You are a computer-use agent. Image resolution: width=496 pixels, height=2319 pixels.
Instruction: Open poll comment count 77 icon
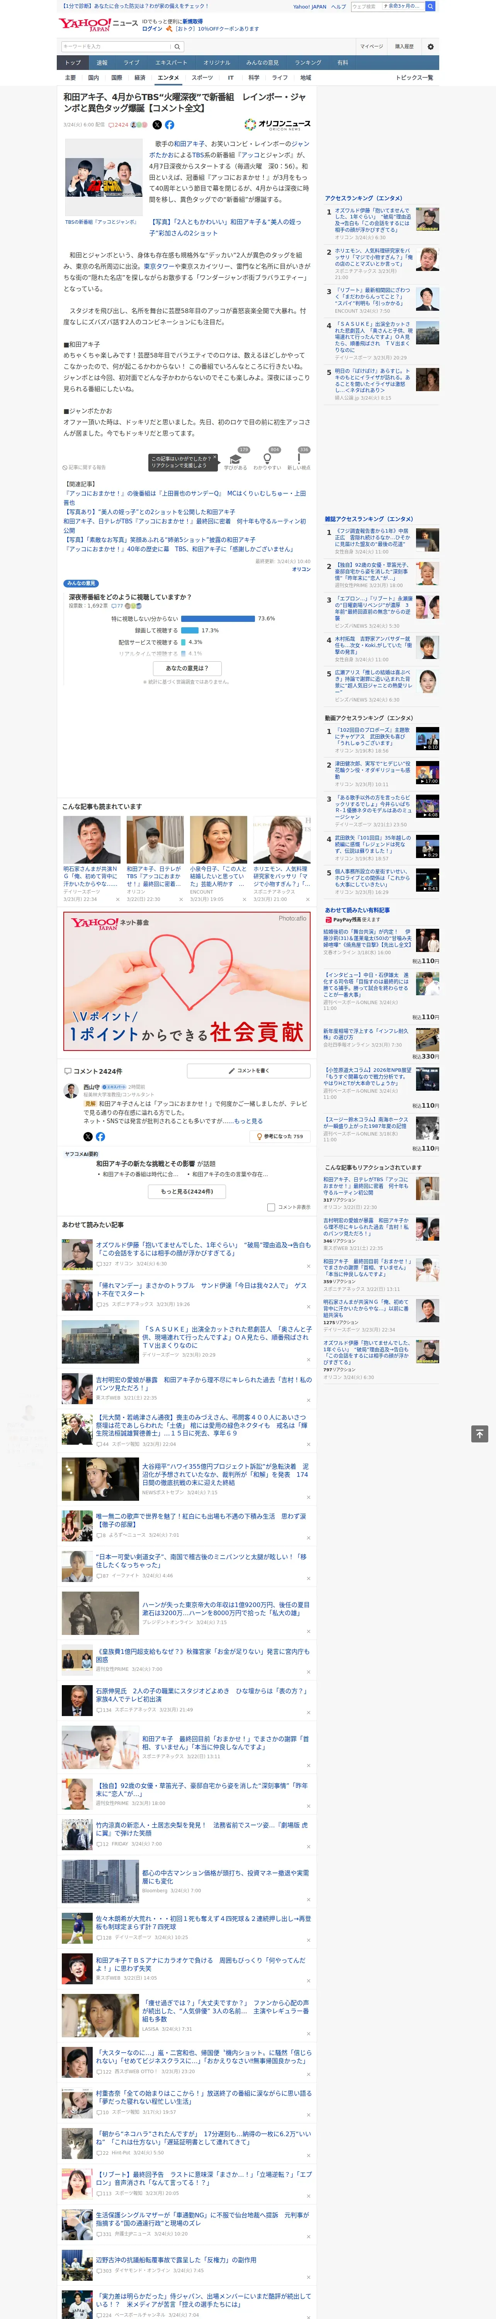[118, 606]
